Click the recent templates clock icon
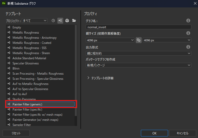Viewport: 198px width, 138px height. 53,21
